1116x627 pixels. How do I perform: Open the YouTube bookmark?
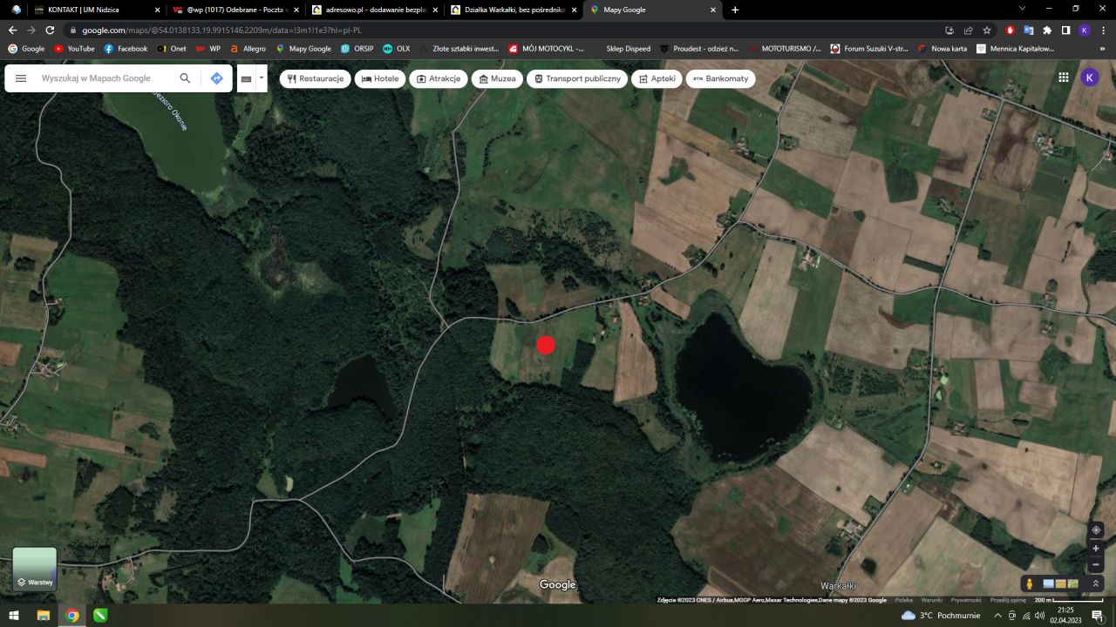(x=74, y=49)
